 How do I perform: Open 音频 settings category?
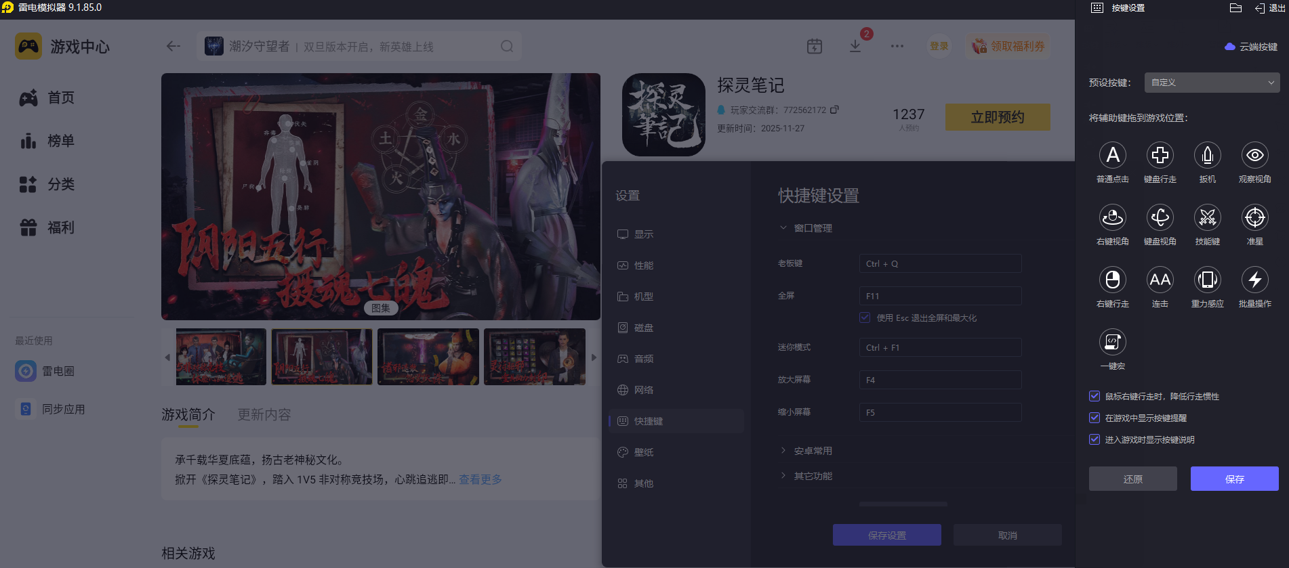click(676, 359)
